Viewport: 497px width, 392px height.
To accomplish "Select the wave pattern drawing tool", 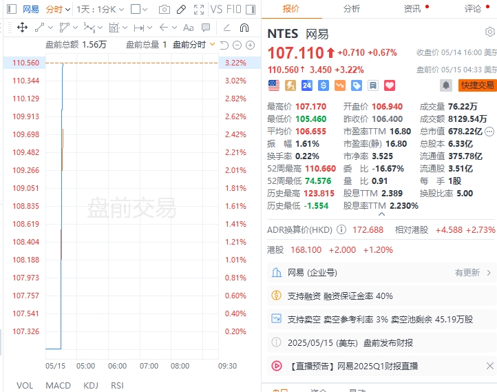I will pyautogui.click(x=89, y=28).
